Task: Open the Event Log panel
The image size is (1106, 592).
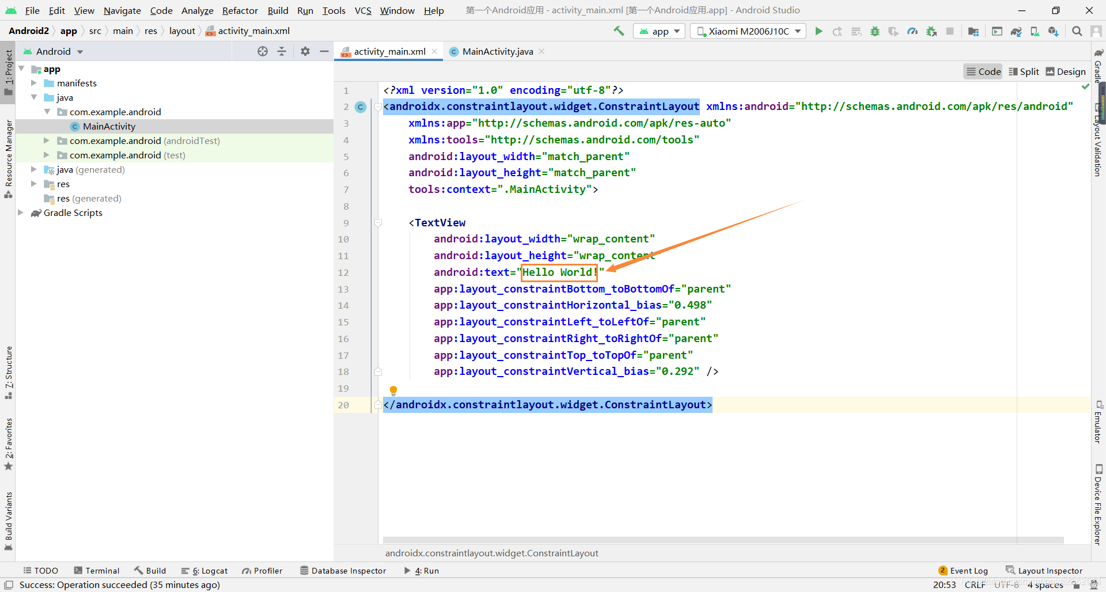Action: point(963,571)
